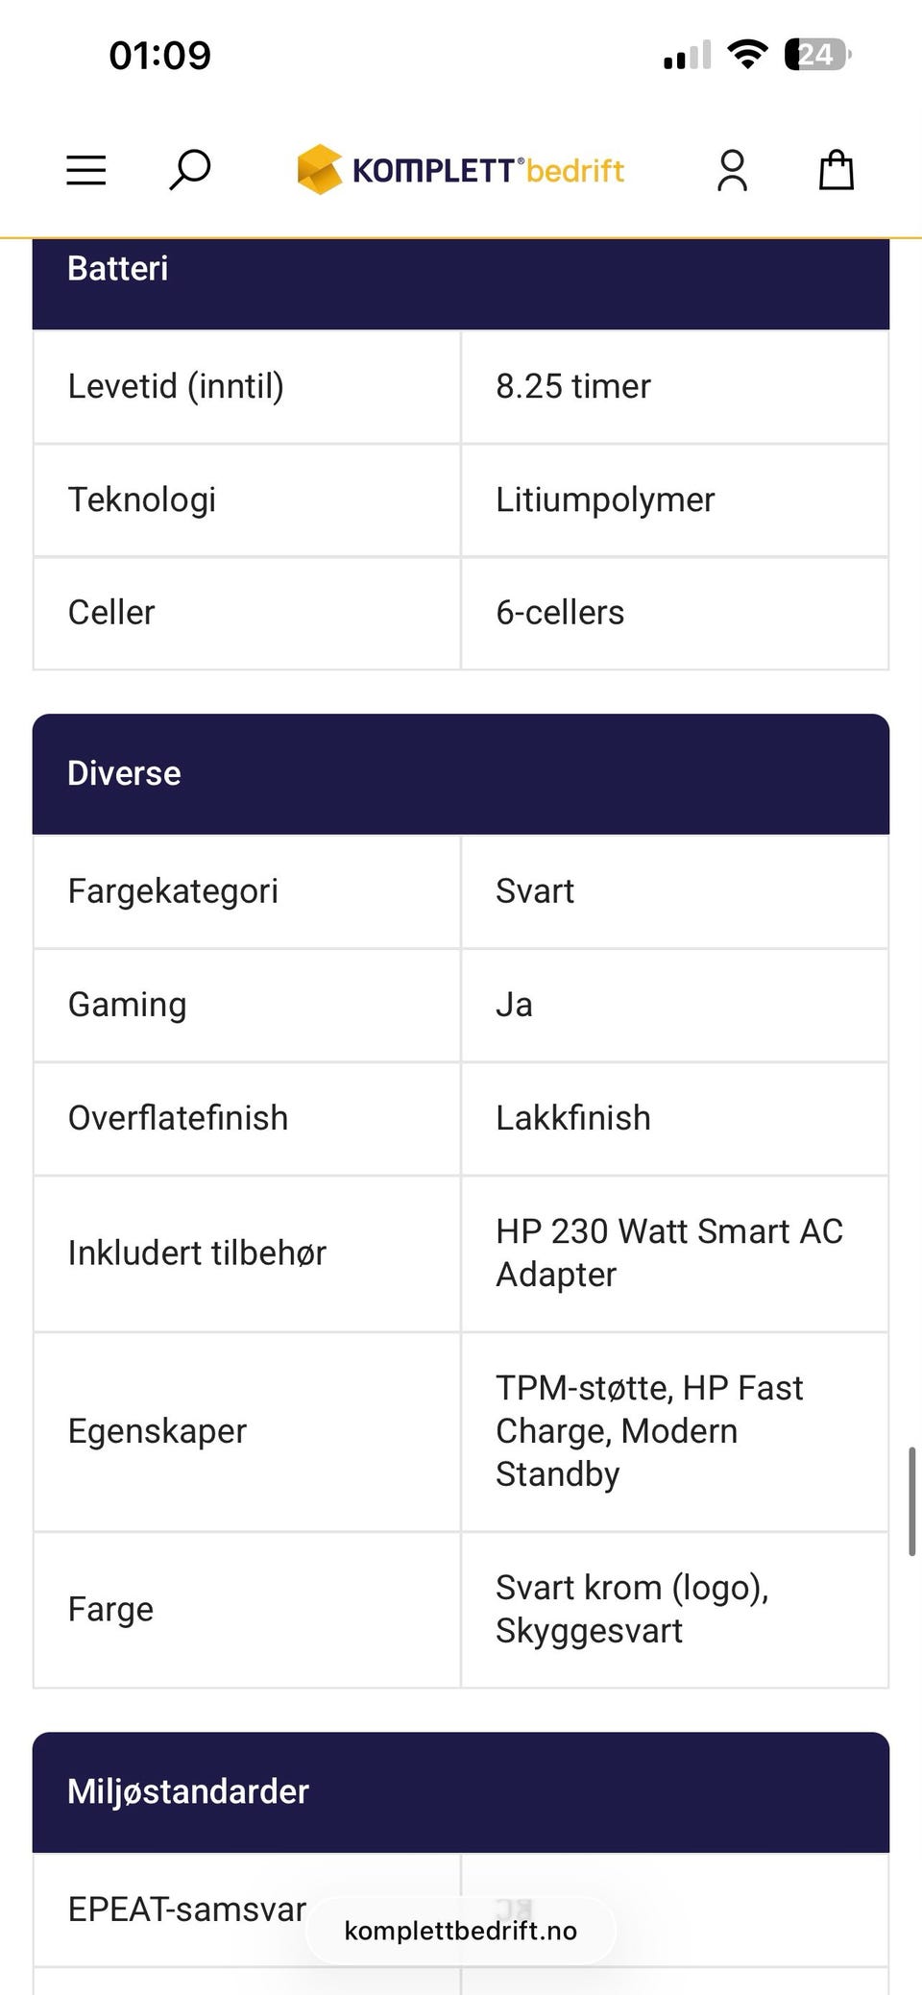Select the Levetid (inntil) row label

[176, 386]
